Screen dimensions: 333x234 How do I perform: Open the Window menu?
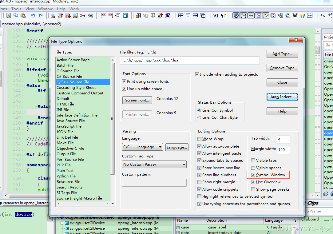click(45, 9)
